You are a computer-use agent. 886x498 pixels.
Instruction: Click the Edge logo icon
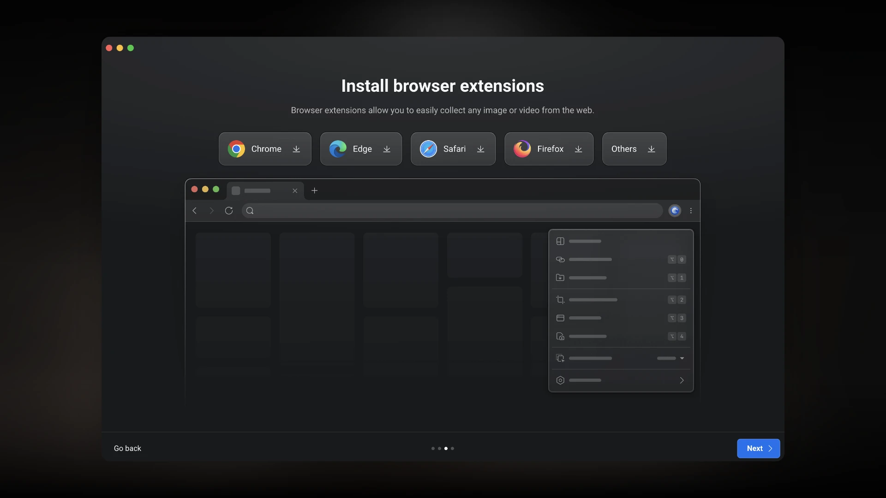(x=338, y=149)
